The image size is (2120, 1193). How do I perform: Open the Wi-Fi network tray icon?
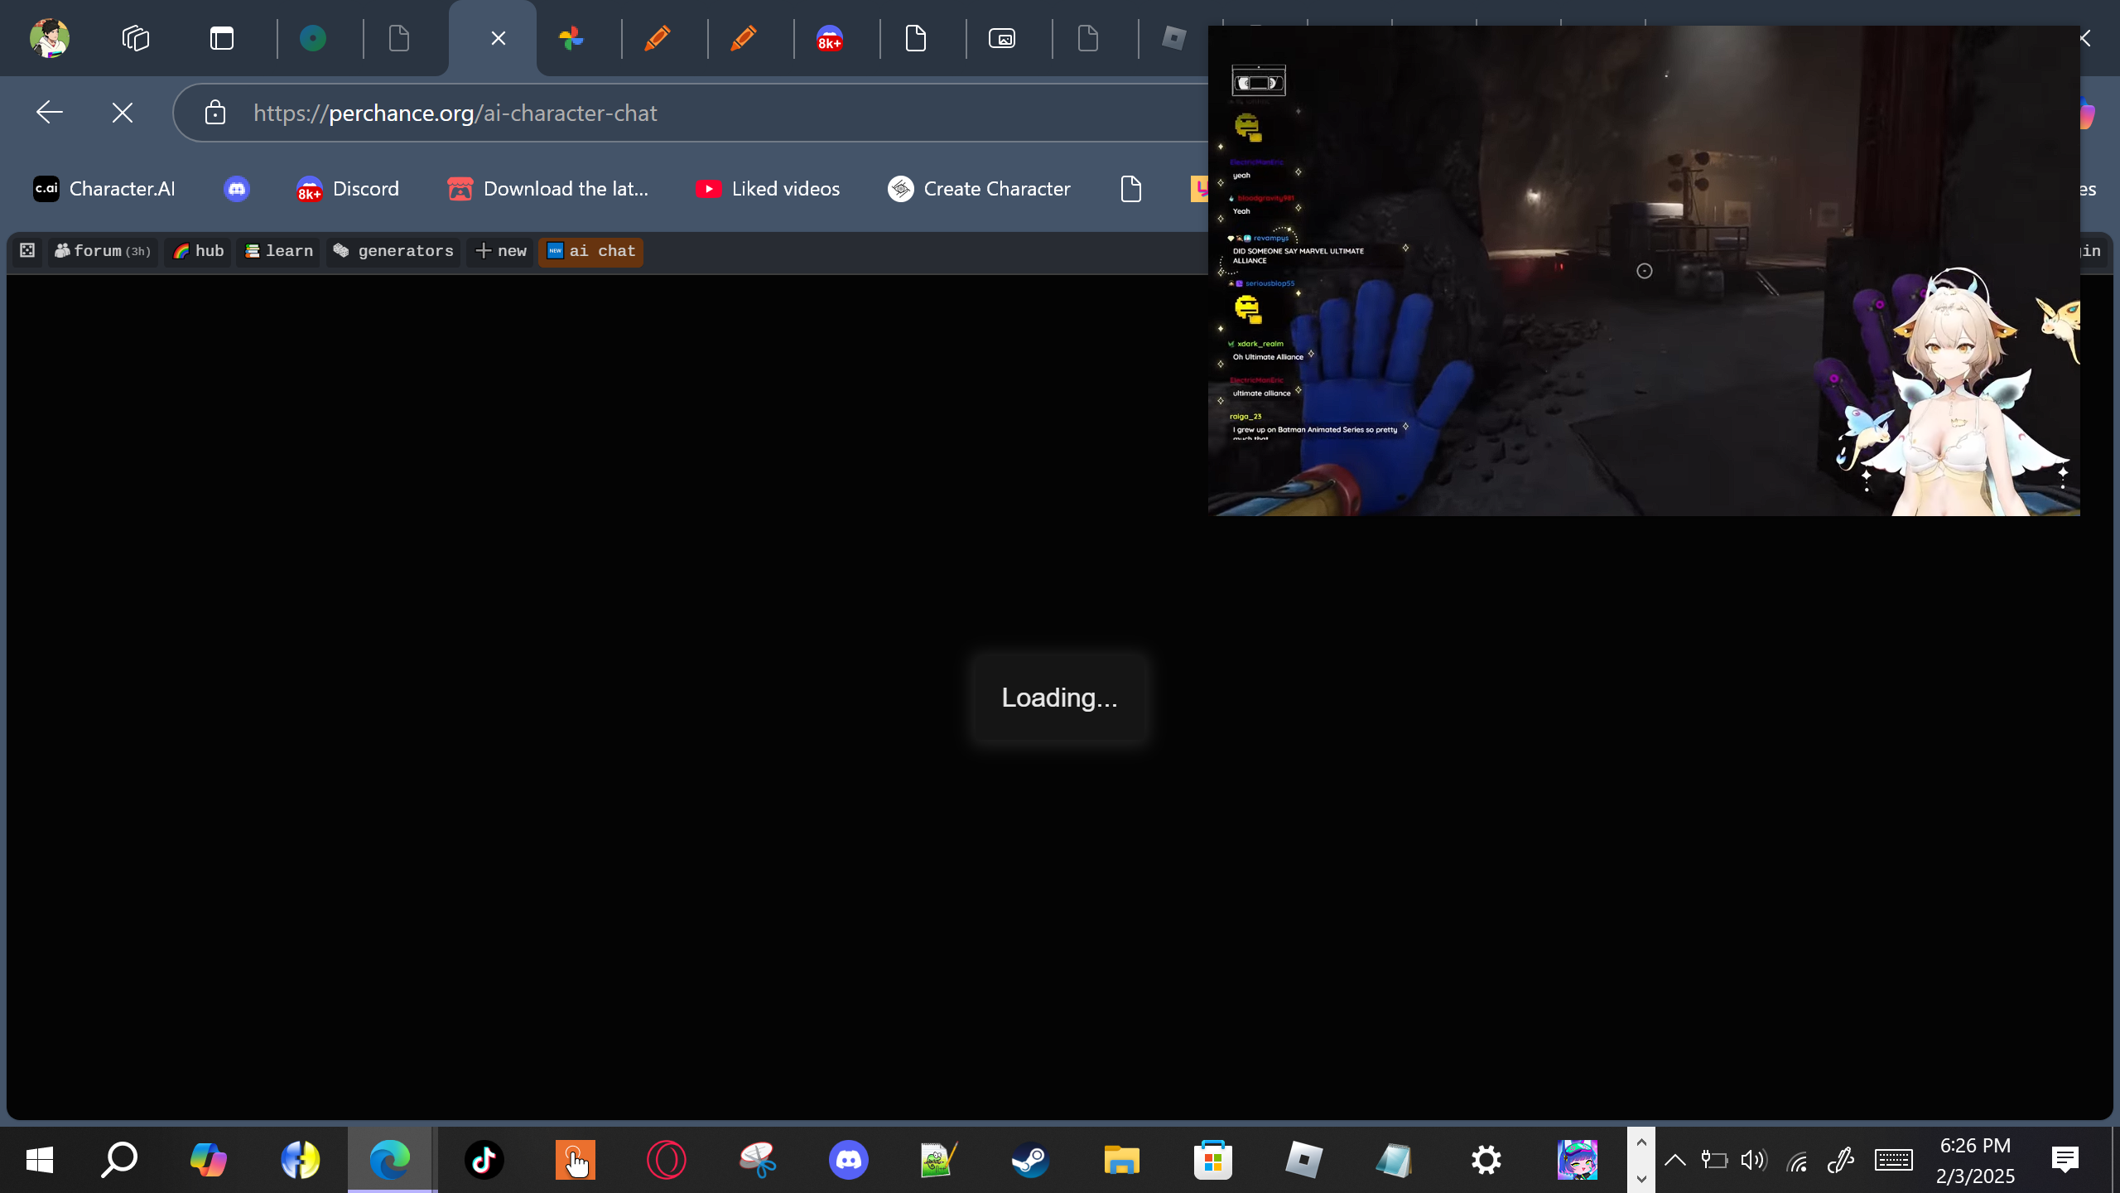pyautogui.click(x=1797, y=1162)
